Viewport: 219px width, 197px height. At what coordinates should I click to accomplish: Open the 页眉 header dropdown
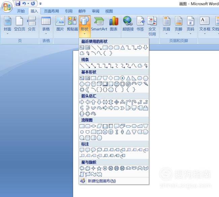point(166,25)
